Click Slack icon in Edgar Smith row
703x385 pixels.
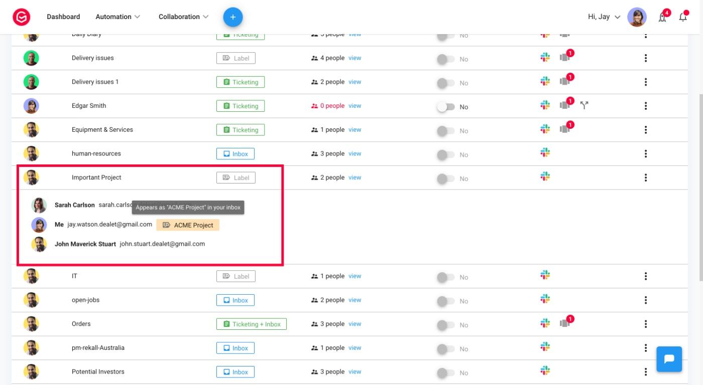pos(545,105)
